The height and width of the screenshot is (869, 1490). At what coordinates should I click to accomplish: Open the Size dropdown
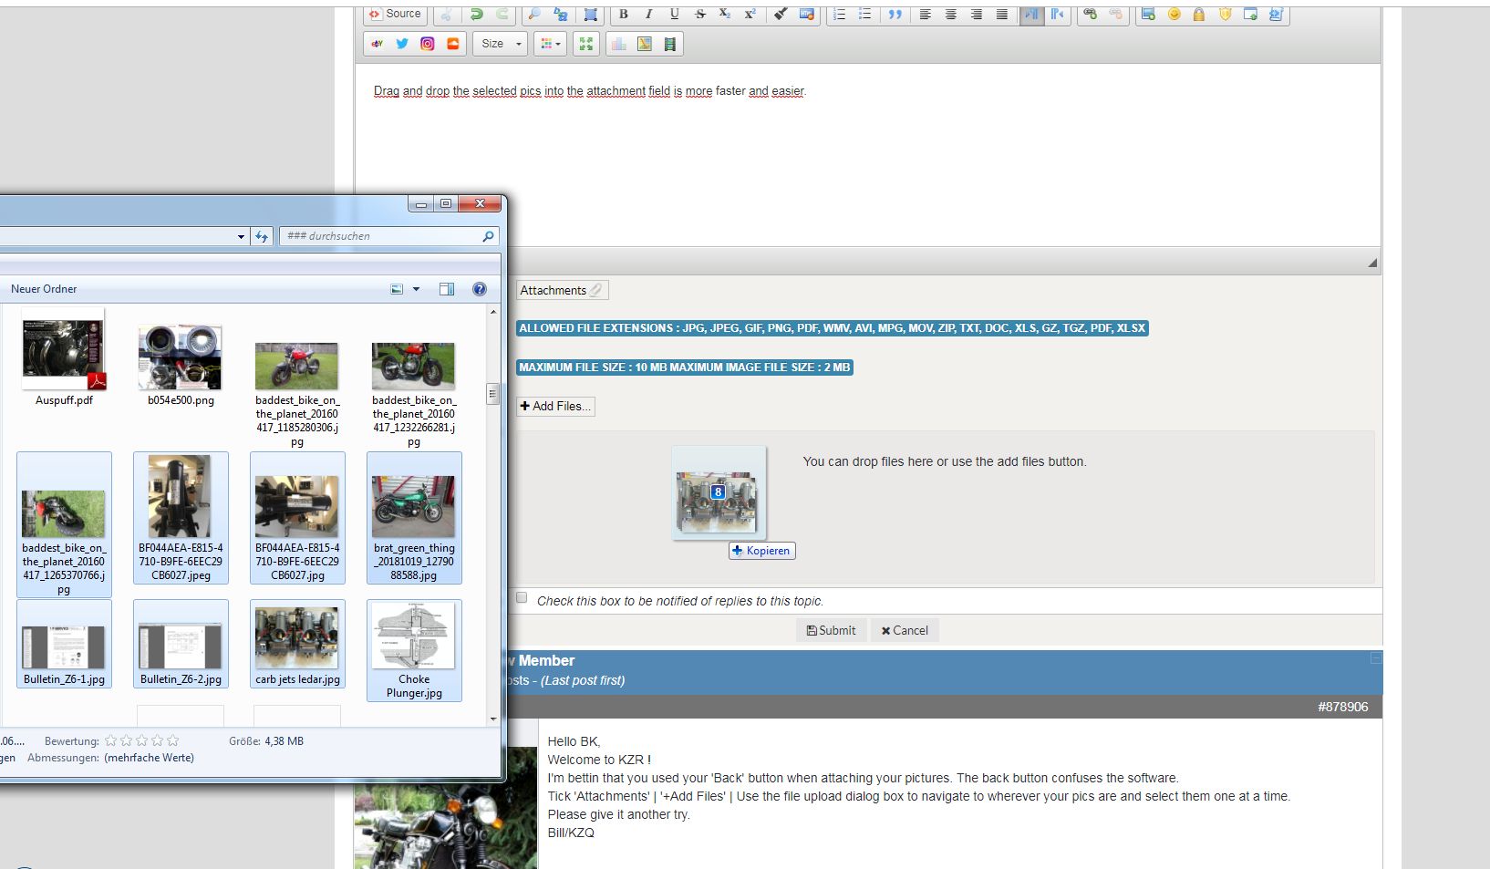click(x=500, y=44)
